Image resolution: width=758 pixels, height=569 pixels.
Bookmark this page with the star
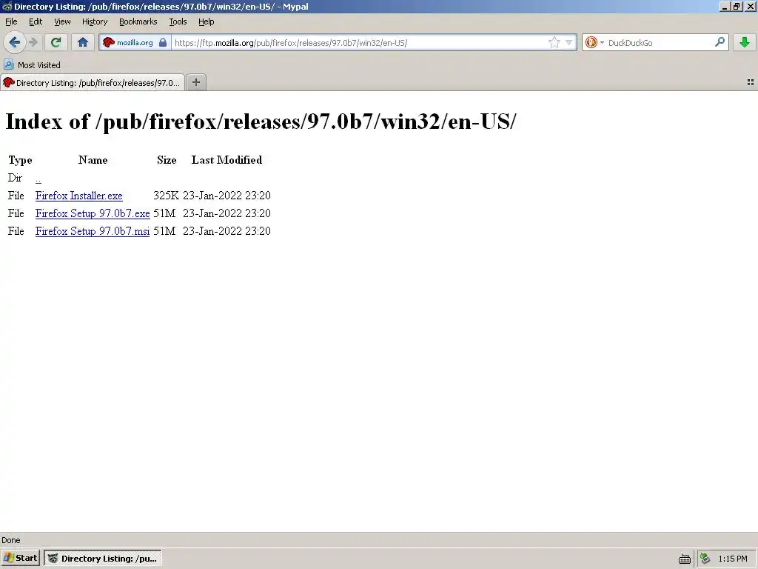(554, 42)
